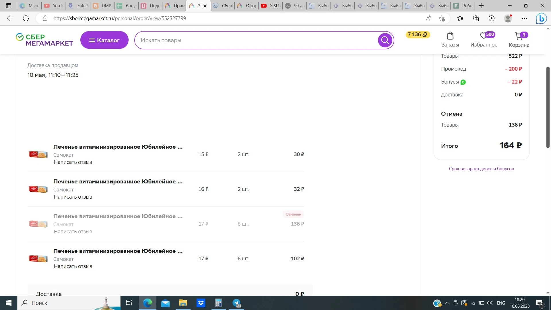Open Task View on the taskbar

click(x=129, y=303)
